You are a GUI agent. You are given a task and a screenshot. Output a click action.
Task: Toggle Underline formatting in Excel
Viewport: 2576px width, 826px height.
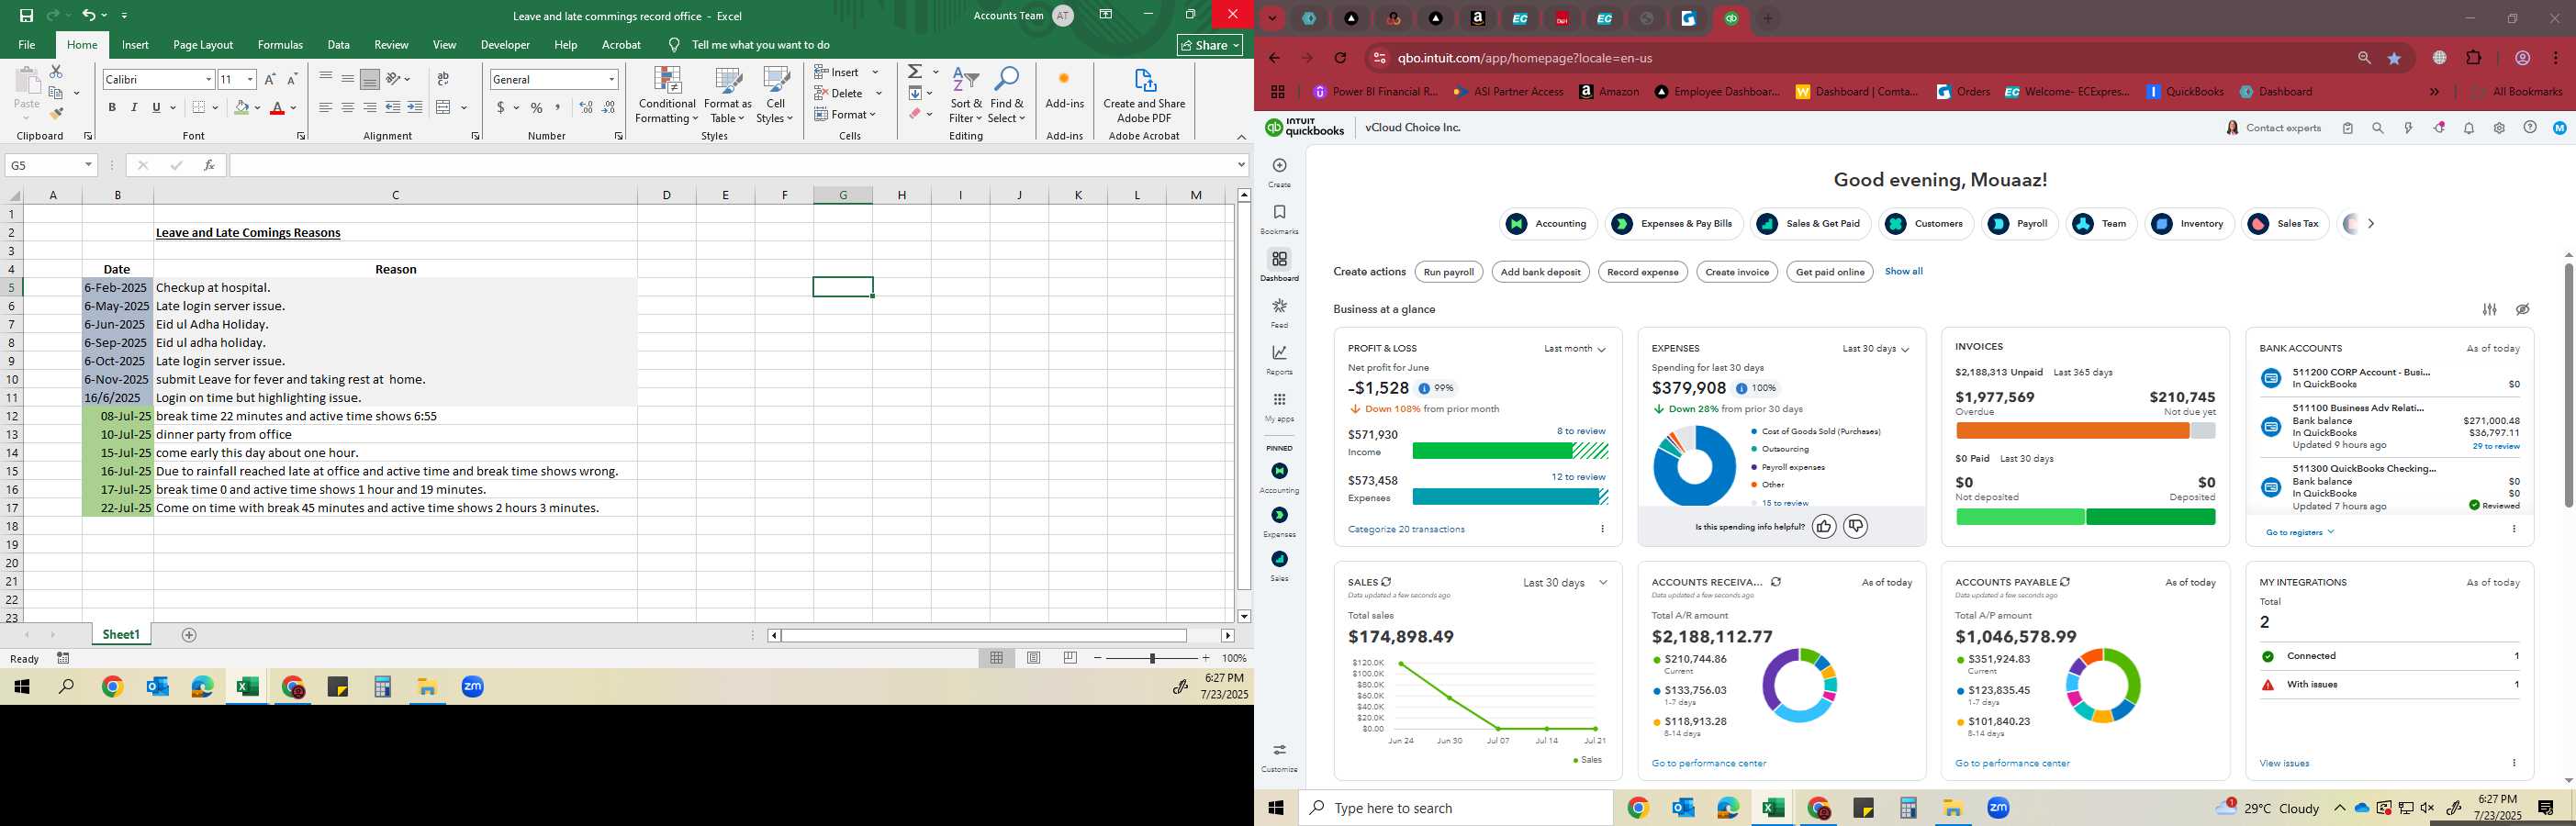pyautogui.click(x=156, y=108)
